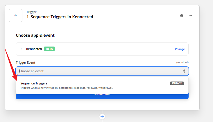Image resolution: width=213 pixels, height=122 pixels.
Task: Collapse the Choose app & event section
Action: [x=35, y=35]
